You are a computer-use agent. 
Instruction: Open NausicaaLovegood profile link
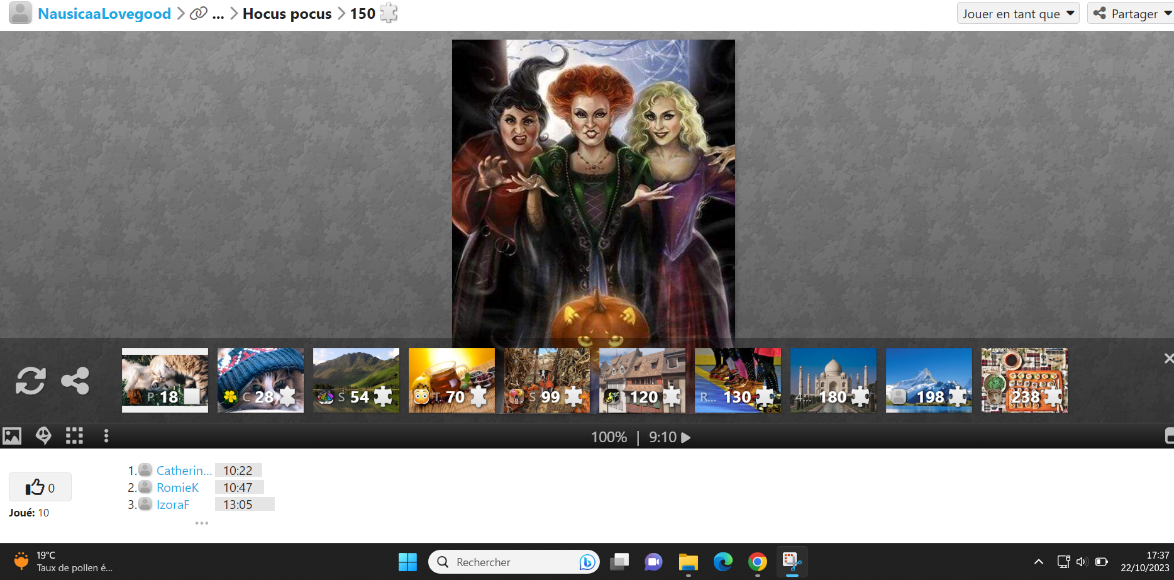pos(104,14)
